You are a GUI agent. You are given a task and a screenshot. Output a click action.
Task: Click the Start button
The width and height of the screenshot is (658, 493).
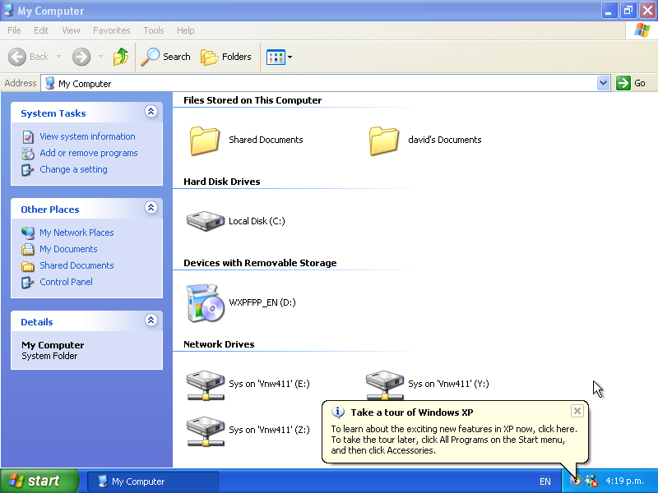pyautogui.click(x=39, y=481)
